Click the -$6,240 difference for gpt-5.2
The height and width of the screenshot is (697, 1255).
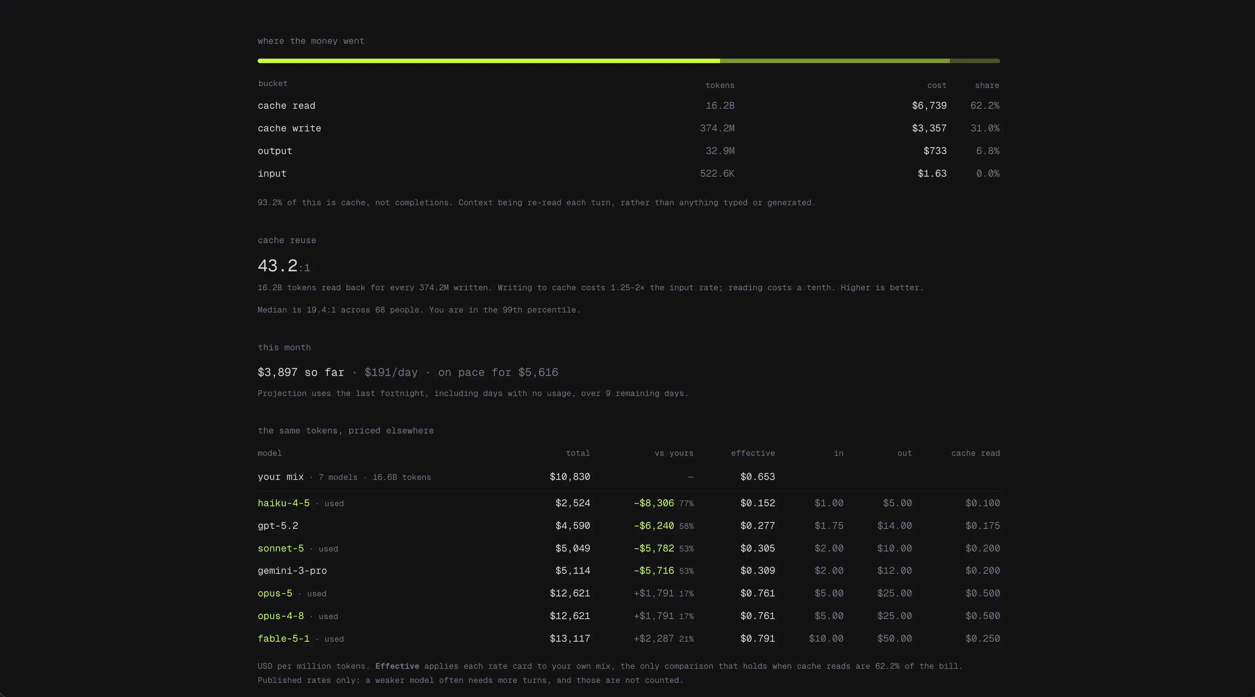[654, 526]
